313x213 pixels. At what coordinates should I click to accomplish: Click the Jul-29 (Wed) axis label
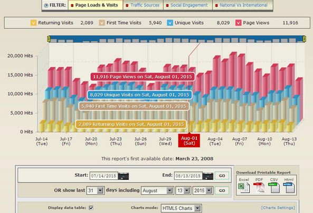(x=165, y=141)
